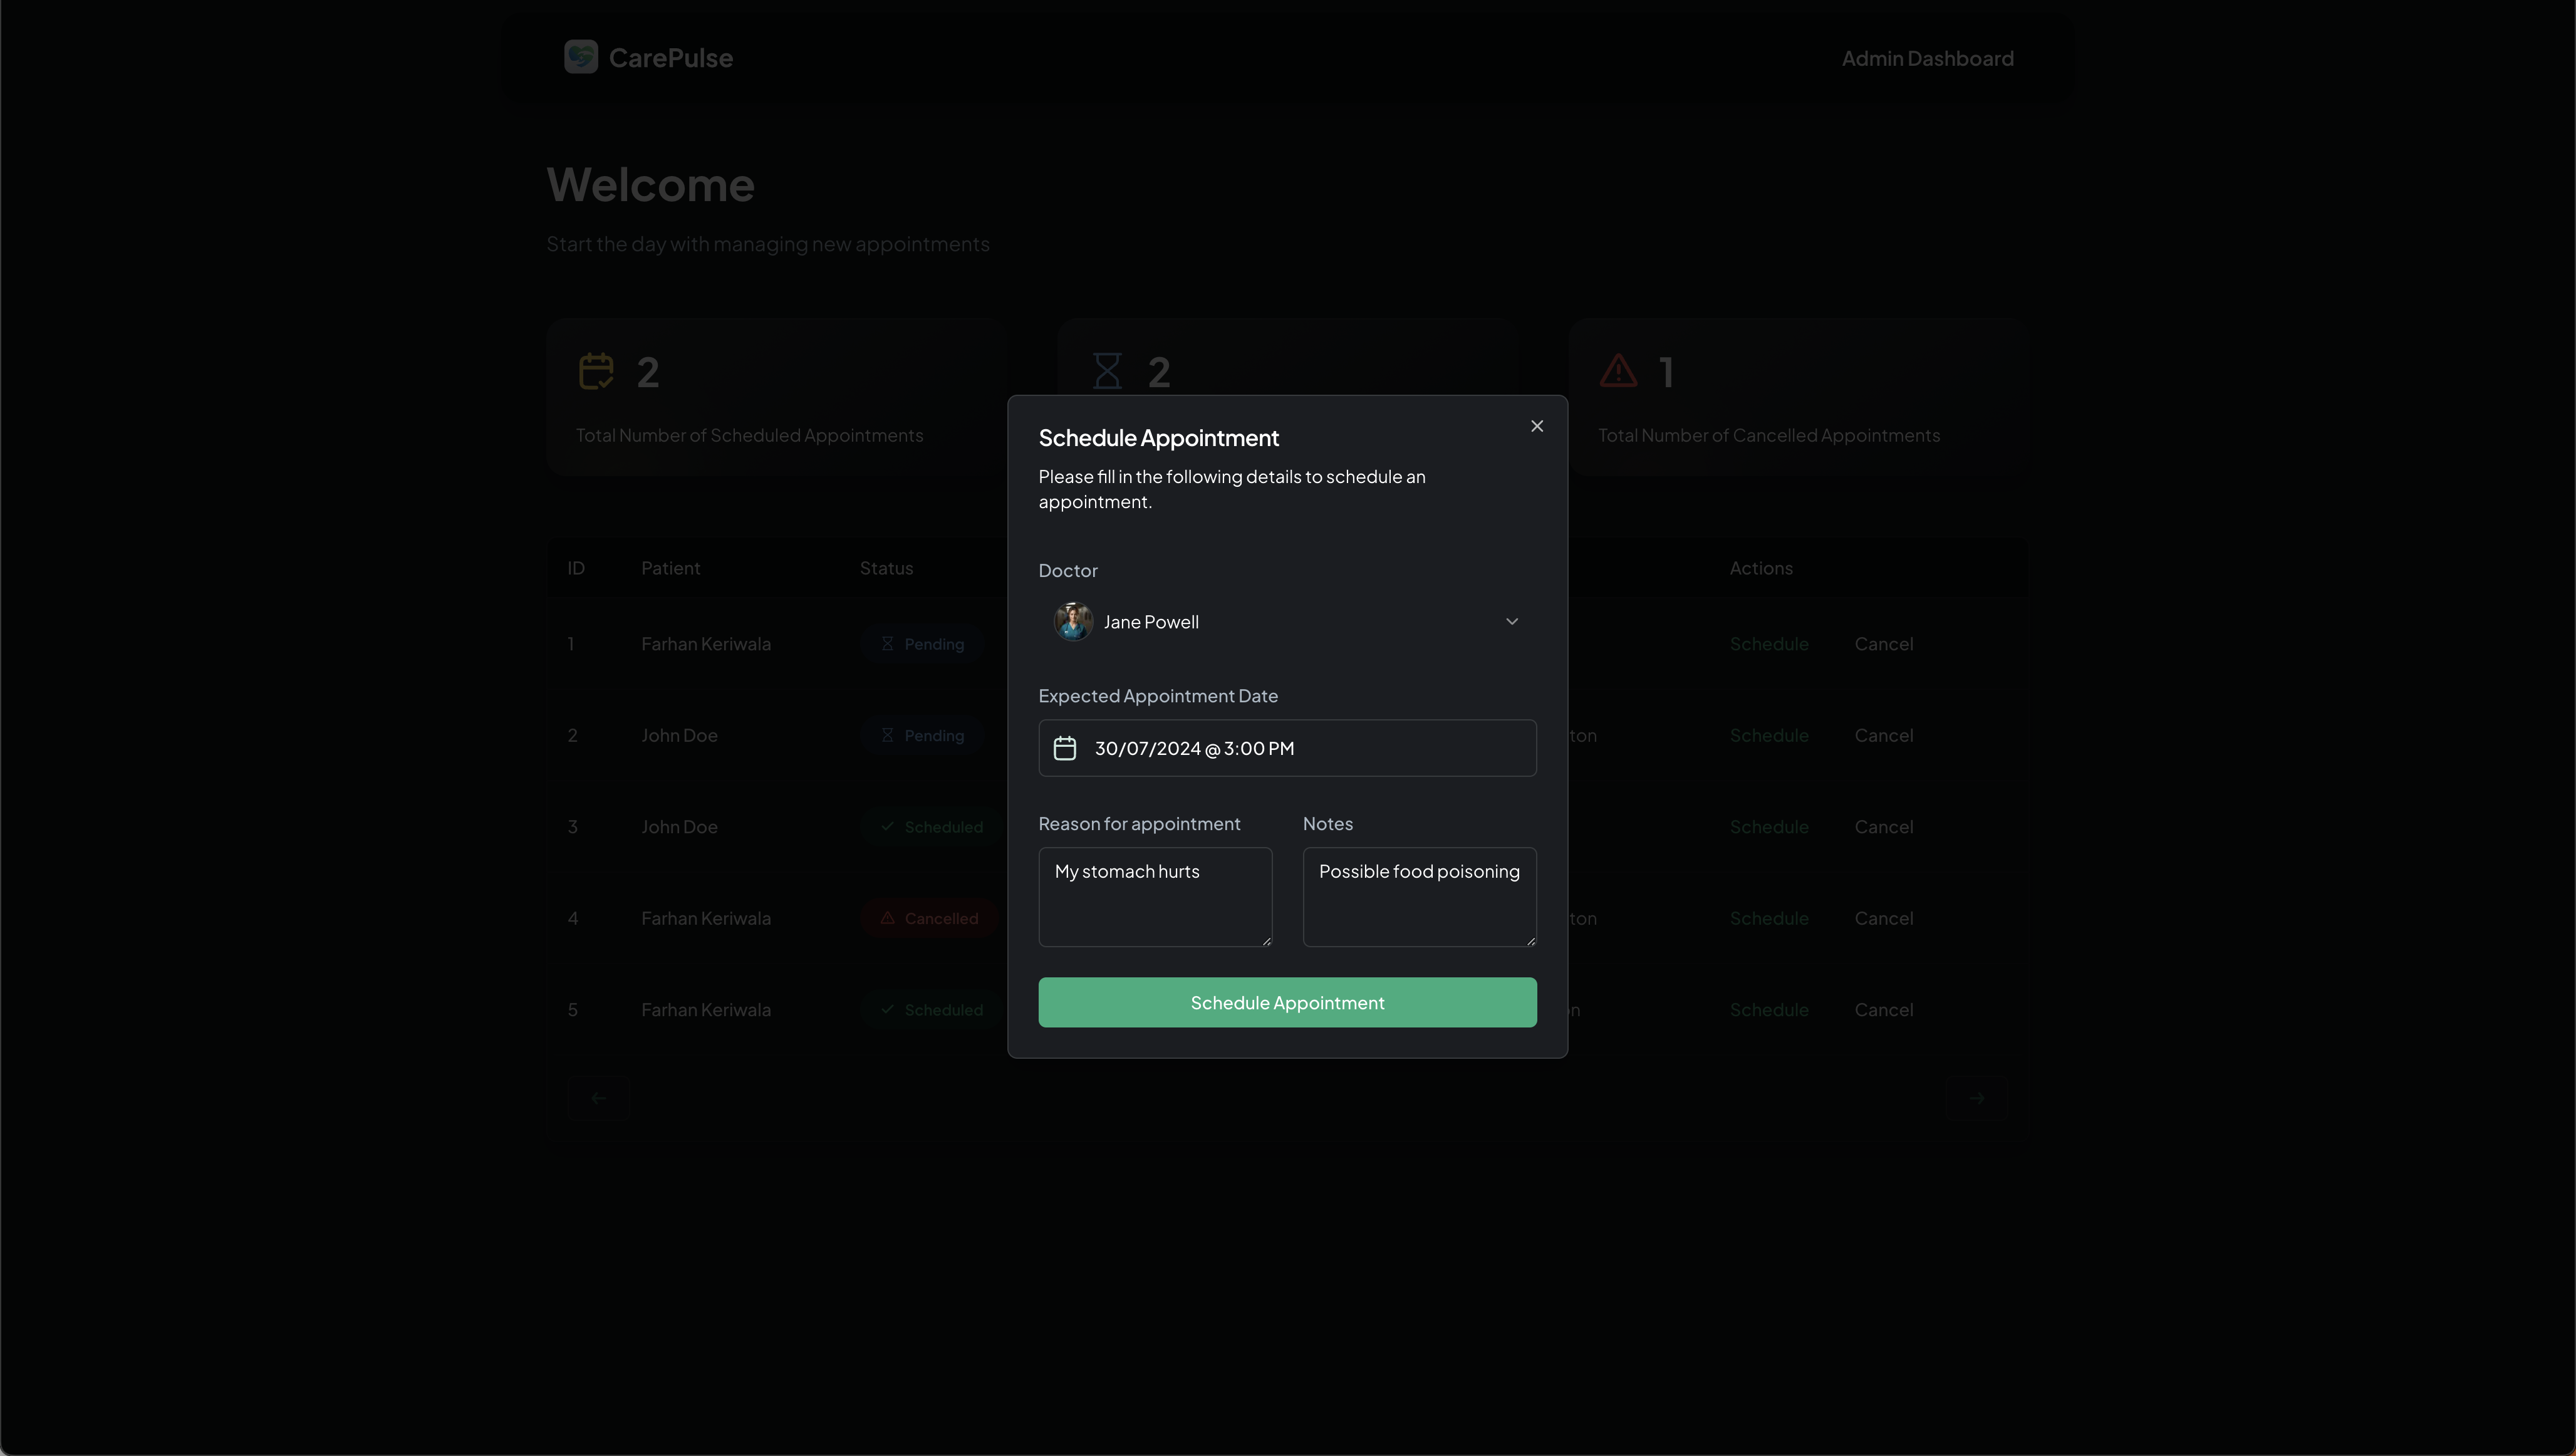Click the scheduled appointments calendar icon
The height and width of the screenshot is (1456, 2576).
[596, 371]
